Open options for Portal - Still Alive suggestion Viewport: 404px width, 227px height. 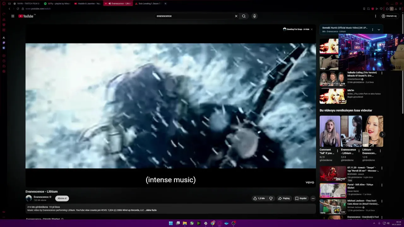coord(382,185)
